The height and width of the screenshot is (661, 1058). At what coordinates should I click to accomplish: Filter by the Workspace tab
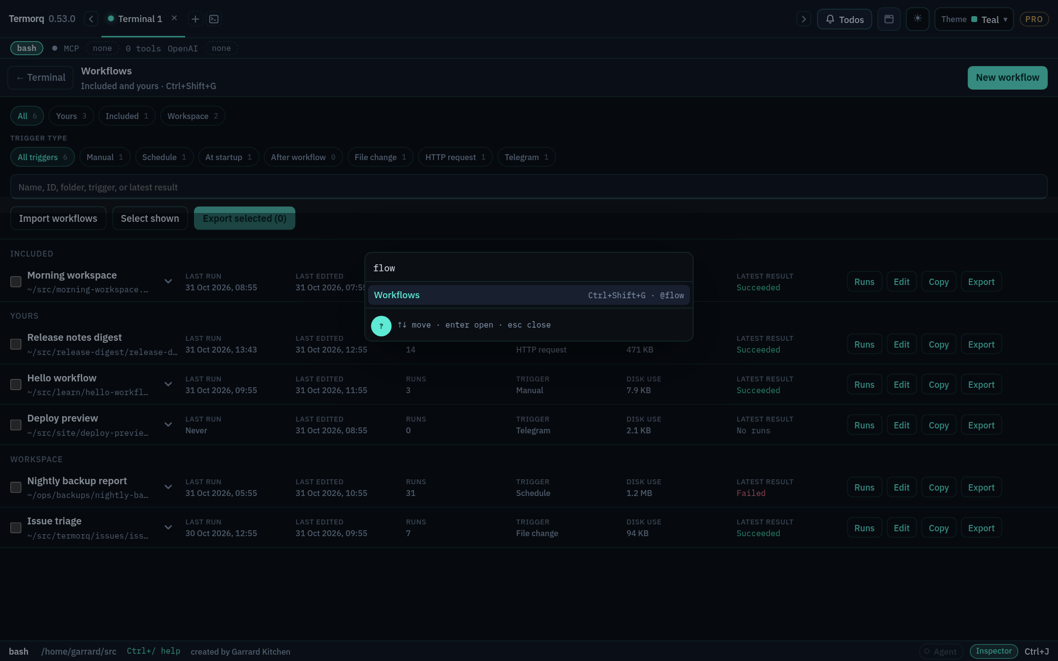point(192,116)
